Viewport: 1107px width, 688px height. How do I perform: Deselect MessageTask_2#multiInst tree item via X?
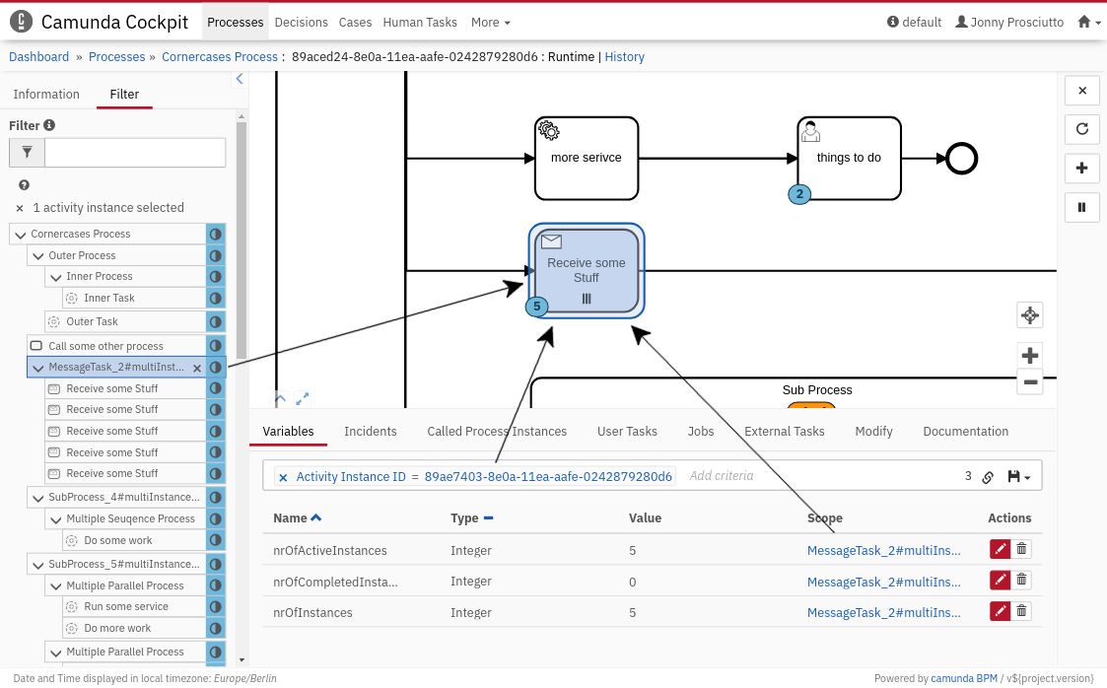[196, 368]
